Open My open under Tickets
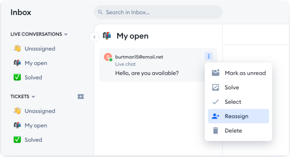Viewport: 290px width, 157px height. coord(36,125)
